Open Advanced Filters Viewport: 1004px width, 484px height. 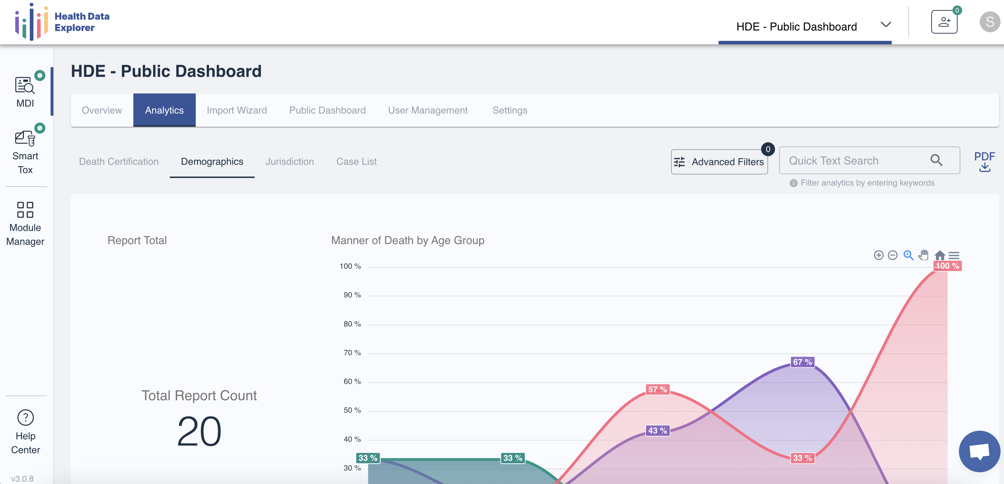click(719, 162)
